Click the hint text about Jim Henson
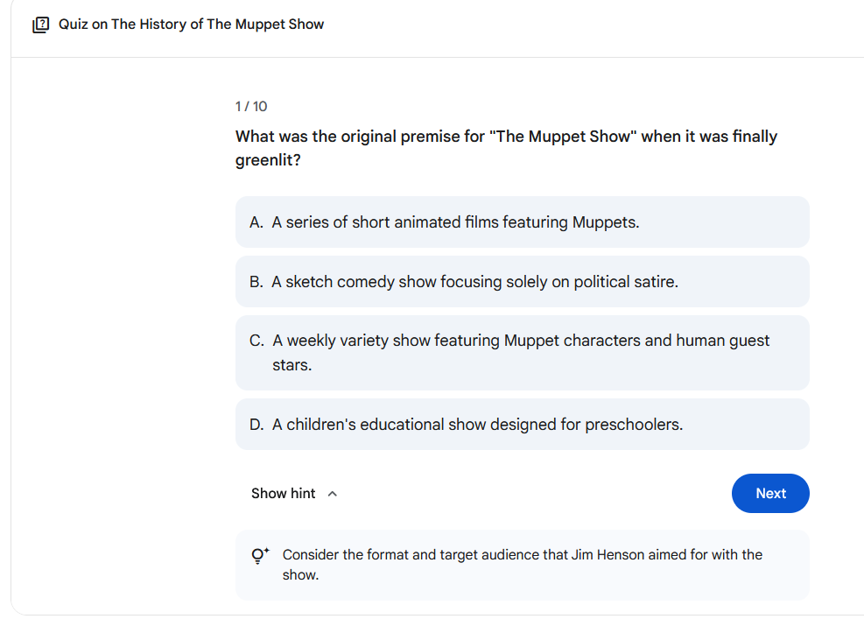 pos(523,565)
